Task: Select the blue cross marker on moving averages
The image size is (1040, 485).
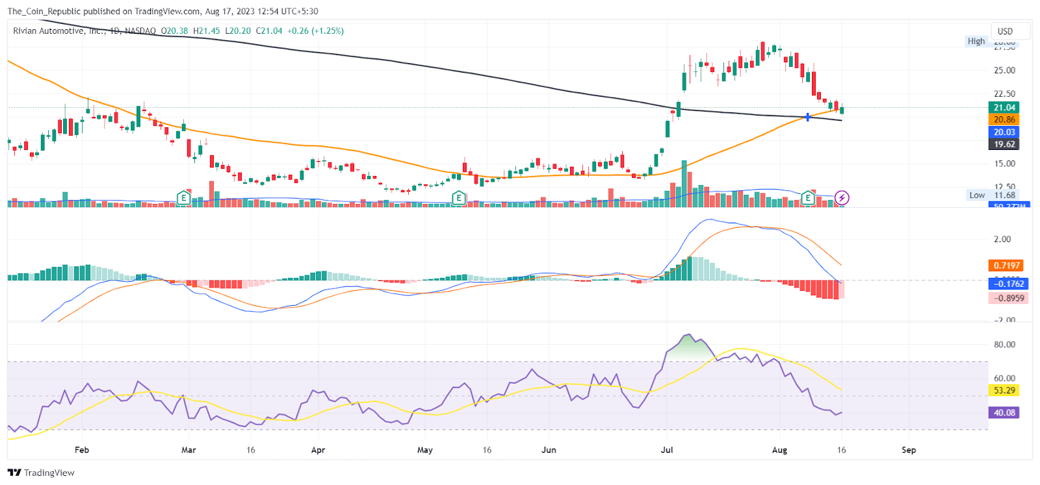Action: 807,117
